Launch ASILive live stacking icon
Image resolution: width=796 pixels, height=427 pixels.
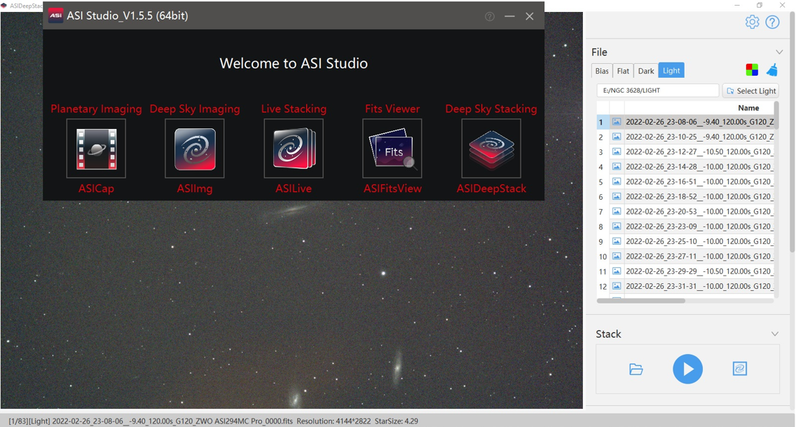coord(294,148)
